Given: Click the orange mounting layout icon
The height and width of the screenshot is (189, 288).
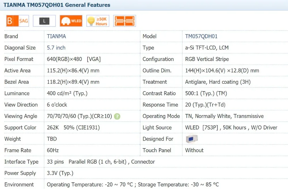Looking at the screenshot, I should point(124,21).
